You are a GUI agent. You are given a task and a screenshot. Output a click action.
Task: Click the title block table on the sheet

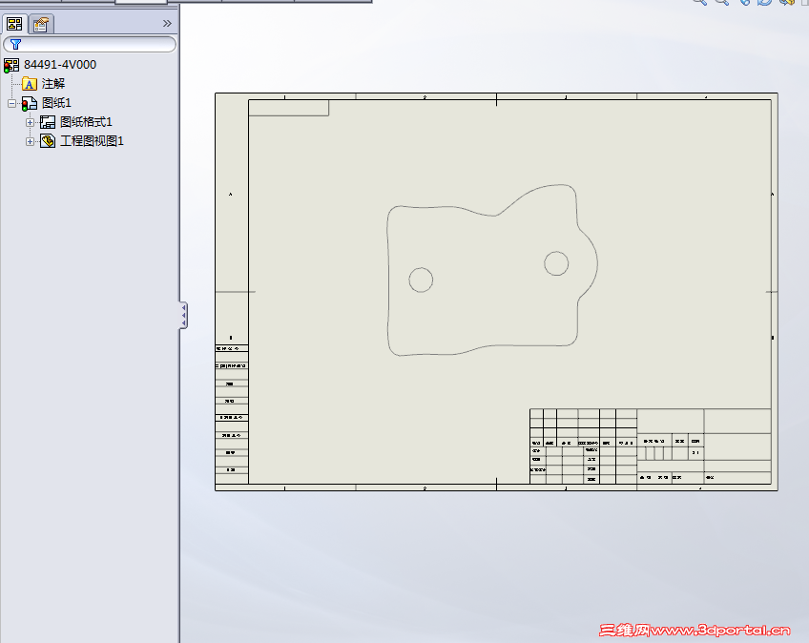point(650,446)
